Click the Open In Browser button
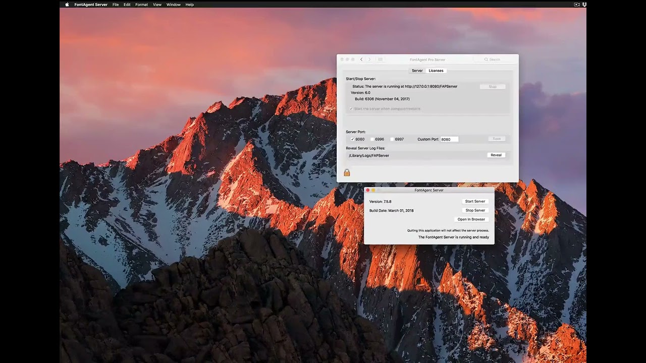The image size is (646, 363). (471, 219)
